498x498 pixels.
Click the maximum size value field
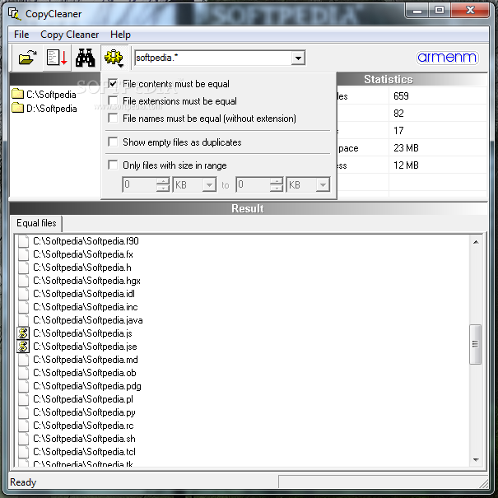254,185
